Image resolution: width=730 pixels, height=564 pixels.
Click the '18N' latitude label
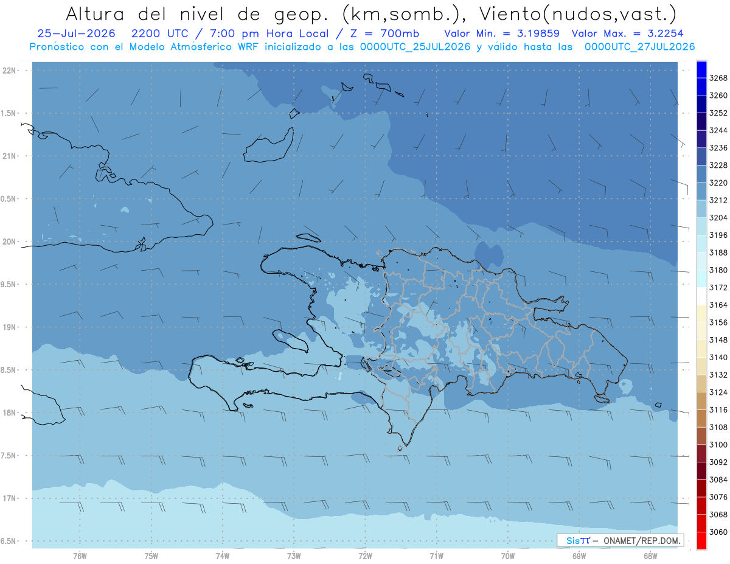coord(9,413)
